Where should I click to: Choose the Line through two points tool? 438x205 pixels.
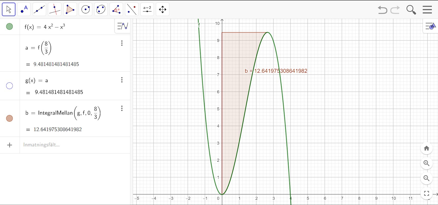tap(39, 9)
